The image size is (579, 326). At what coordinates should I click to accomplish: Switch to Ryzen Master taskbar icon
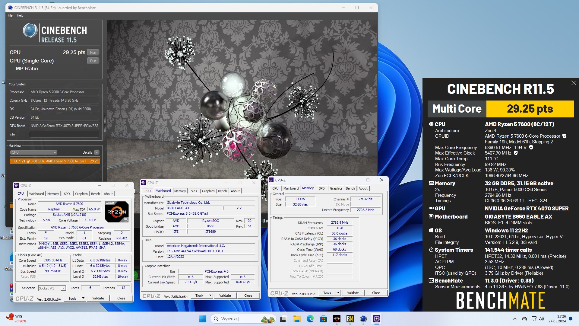(x=337, y=319)
